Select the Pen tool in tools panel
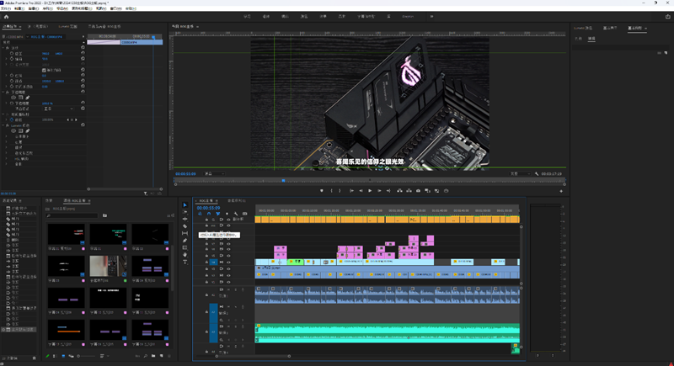The image size is (674, 366). click(185, 241)
